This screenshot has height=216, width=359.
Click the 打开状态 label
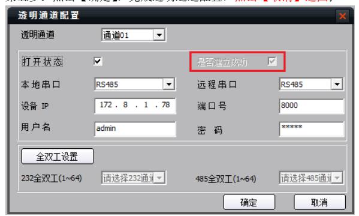click(x=42, y=62)
